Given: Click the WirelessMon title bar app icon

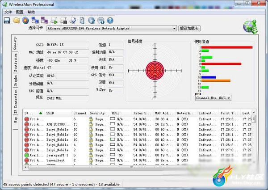Looking at the screenshot, I should 5,4.
